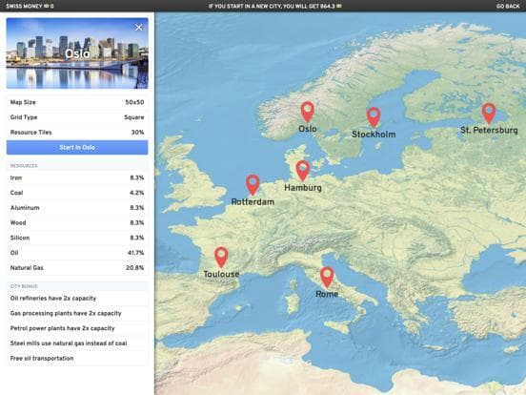Click the Iron resource row
Viewport: 526px width, 395px height.
coord(77,177)
